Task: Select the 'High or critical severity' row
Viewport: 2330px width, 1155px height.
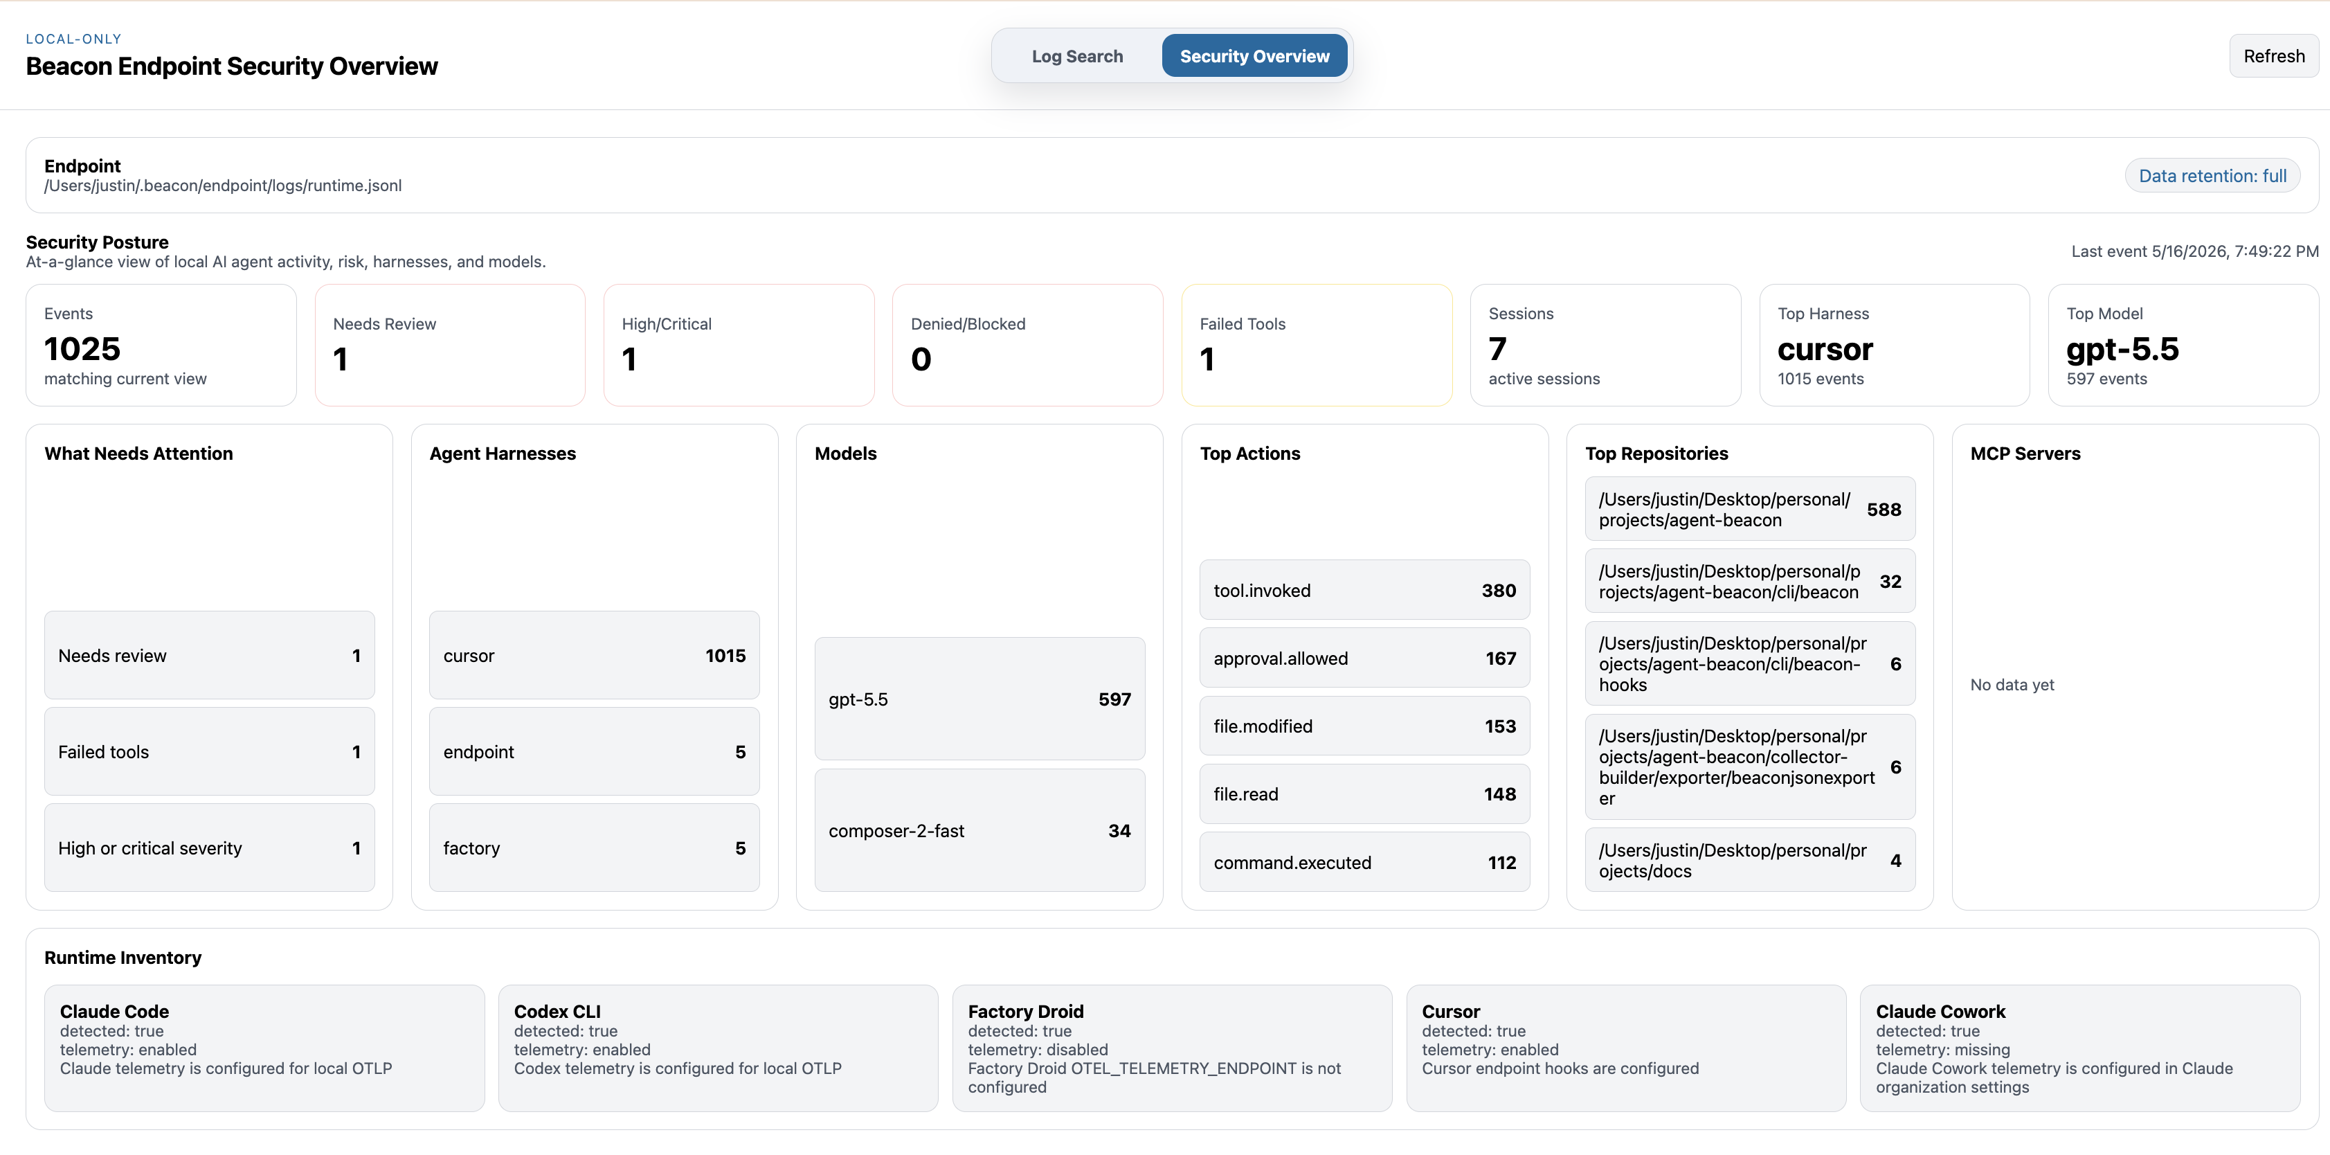Action: tap(209, 848)
